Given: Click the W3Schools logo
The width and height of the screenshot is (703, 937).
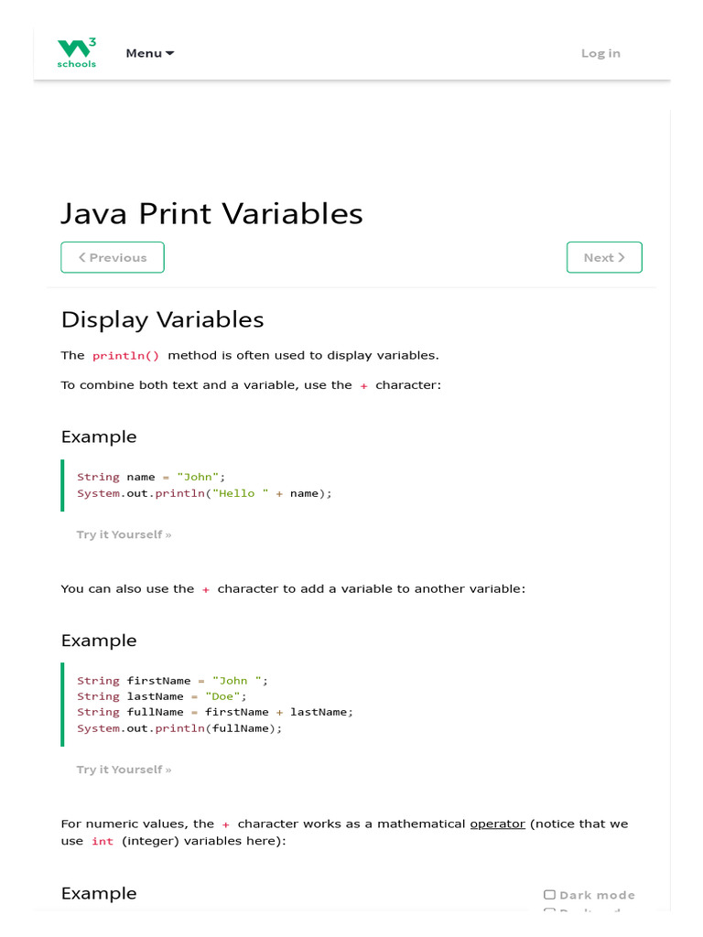Looking at the screenshot, I should [x=77, y=53].
